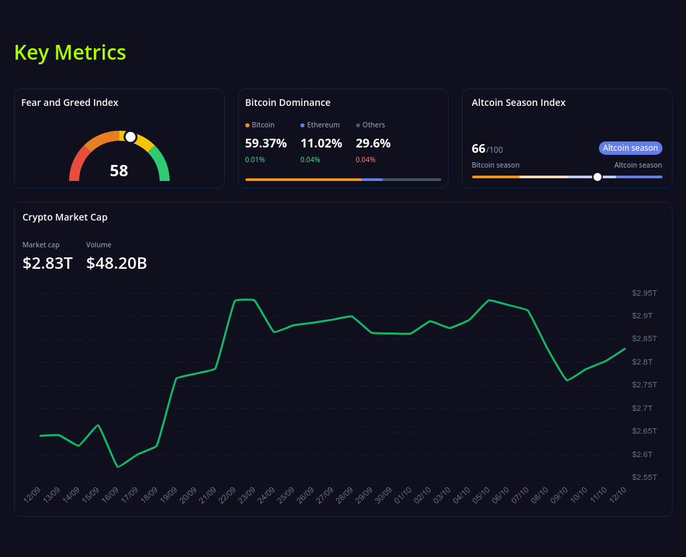
Task: Open the Altcoin Season Index title
Action: click(x=518, y=103)
